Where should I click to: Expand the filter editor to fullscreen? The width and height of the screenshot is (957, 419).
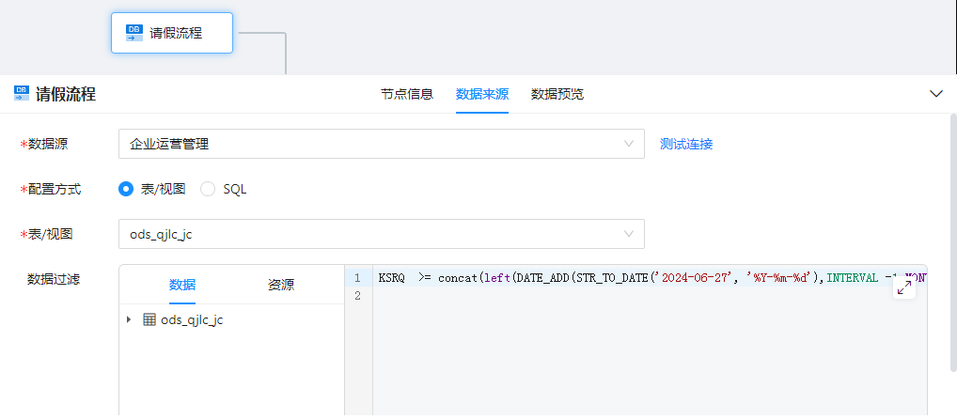click(x=903, y=288)
